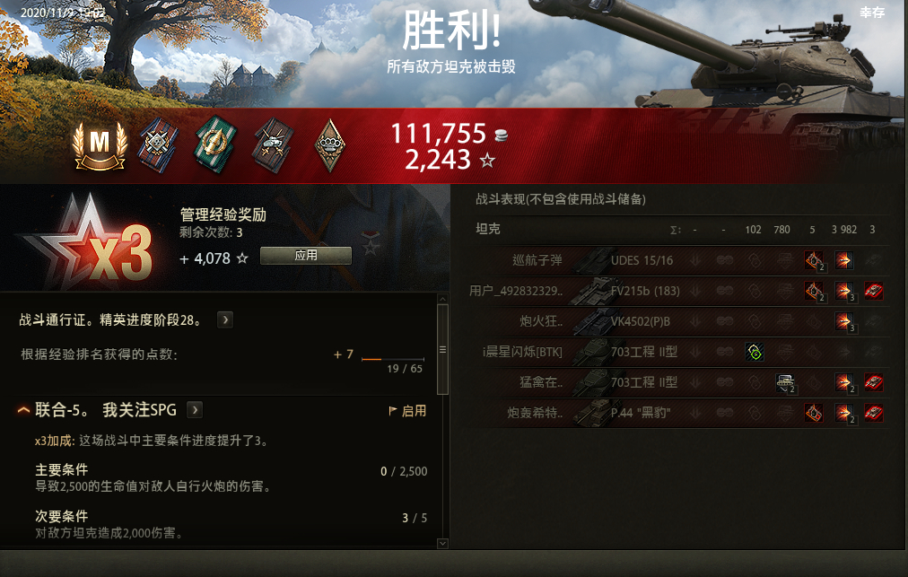Viewport: 908px width, 577px height.
Task: Click the Mastery badge M medal
Action: (100, 145)
